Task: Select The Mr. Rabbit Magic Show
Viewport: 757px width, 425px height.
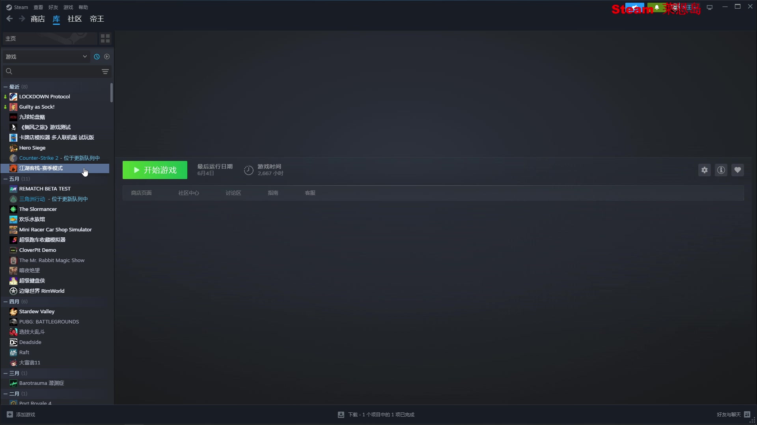Action: (x=55, y=260)
